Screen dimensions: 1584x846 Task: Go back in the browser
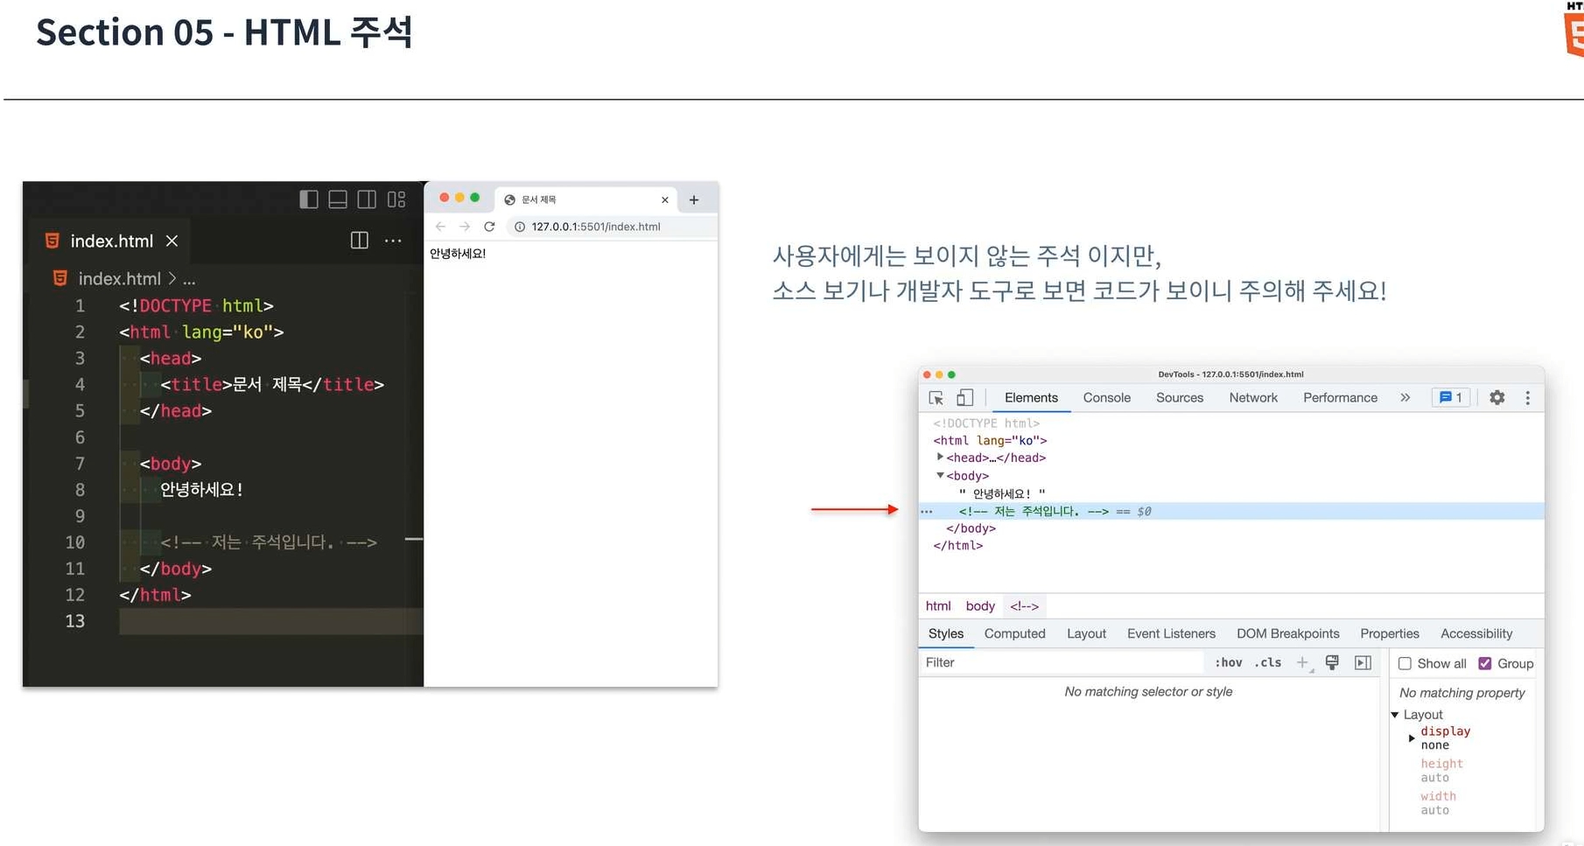pyautogui.click(x=440, y=227)
